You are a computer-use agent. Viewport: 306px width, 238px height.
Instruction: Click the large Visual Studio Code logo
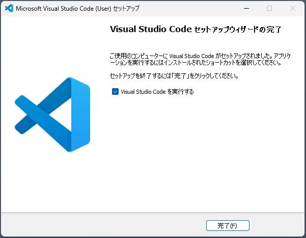52,114
